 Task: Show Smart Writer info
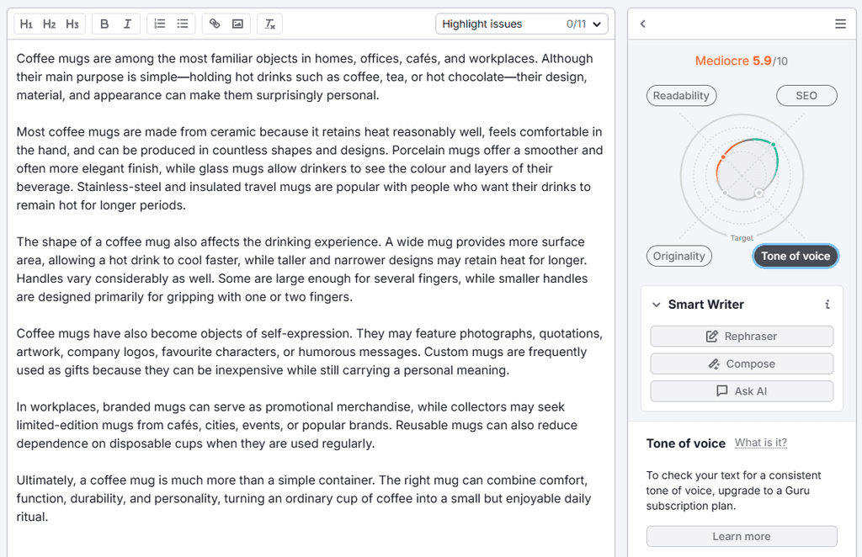click(827, 305)
